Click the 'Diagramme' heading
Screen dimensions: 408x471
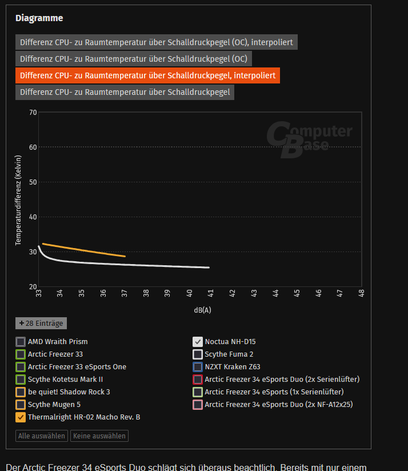pos(39,18)
